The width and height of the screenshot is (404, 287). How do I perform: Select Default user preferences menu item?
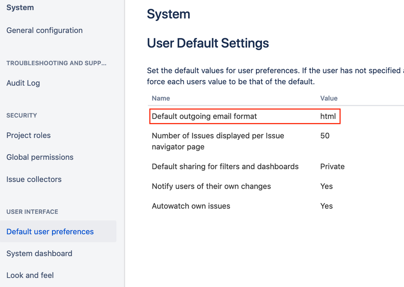[x=50, y=232]
